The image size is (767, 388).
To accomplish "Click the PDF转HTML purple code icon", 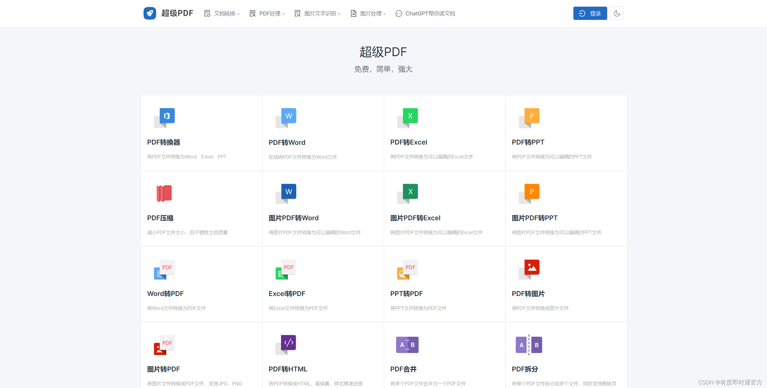I will point(286,345).
